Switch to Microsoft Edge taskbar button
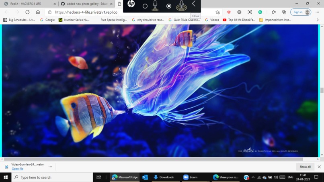 (x=125, y=177)
